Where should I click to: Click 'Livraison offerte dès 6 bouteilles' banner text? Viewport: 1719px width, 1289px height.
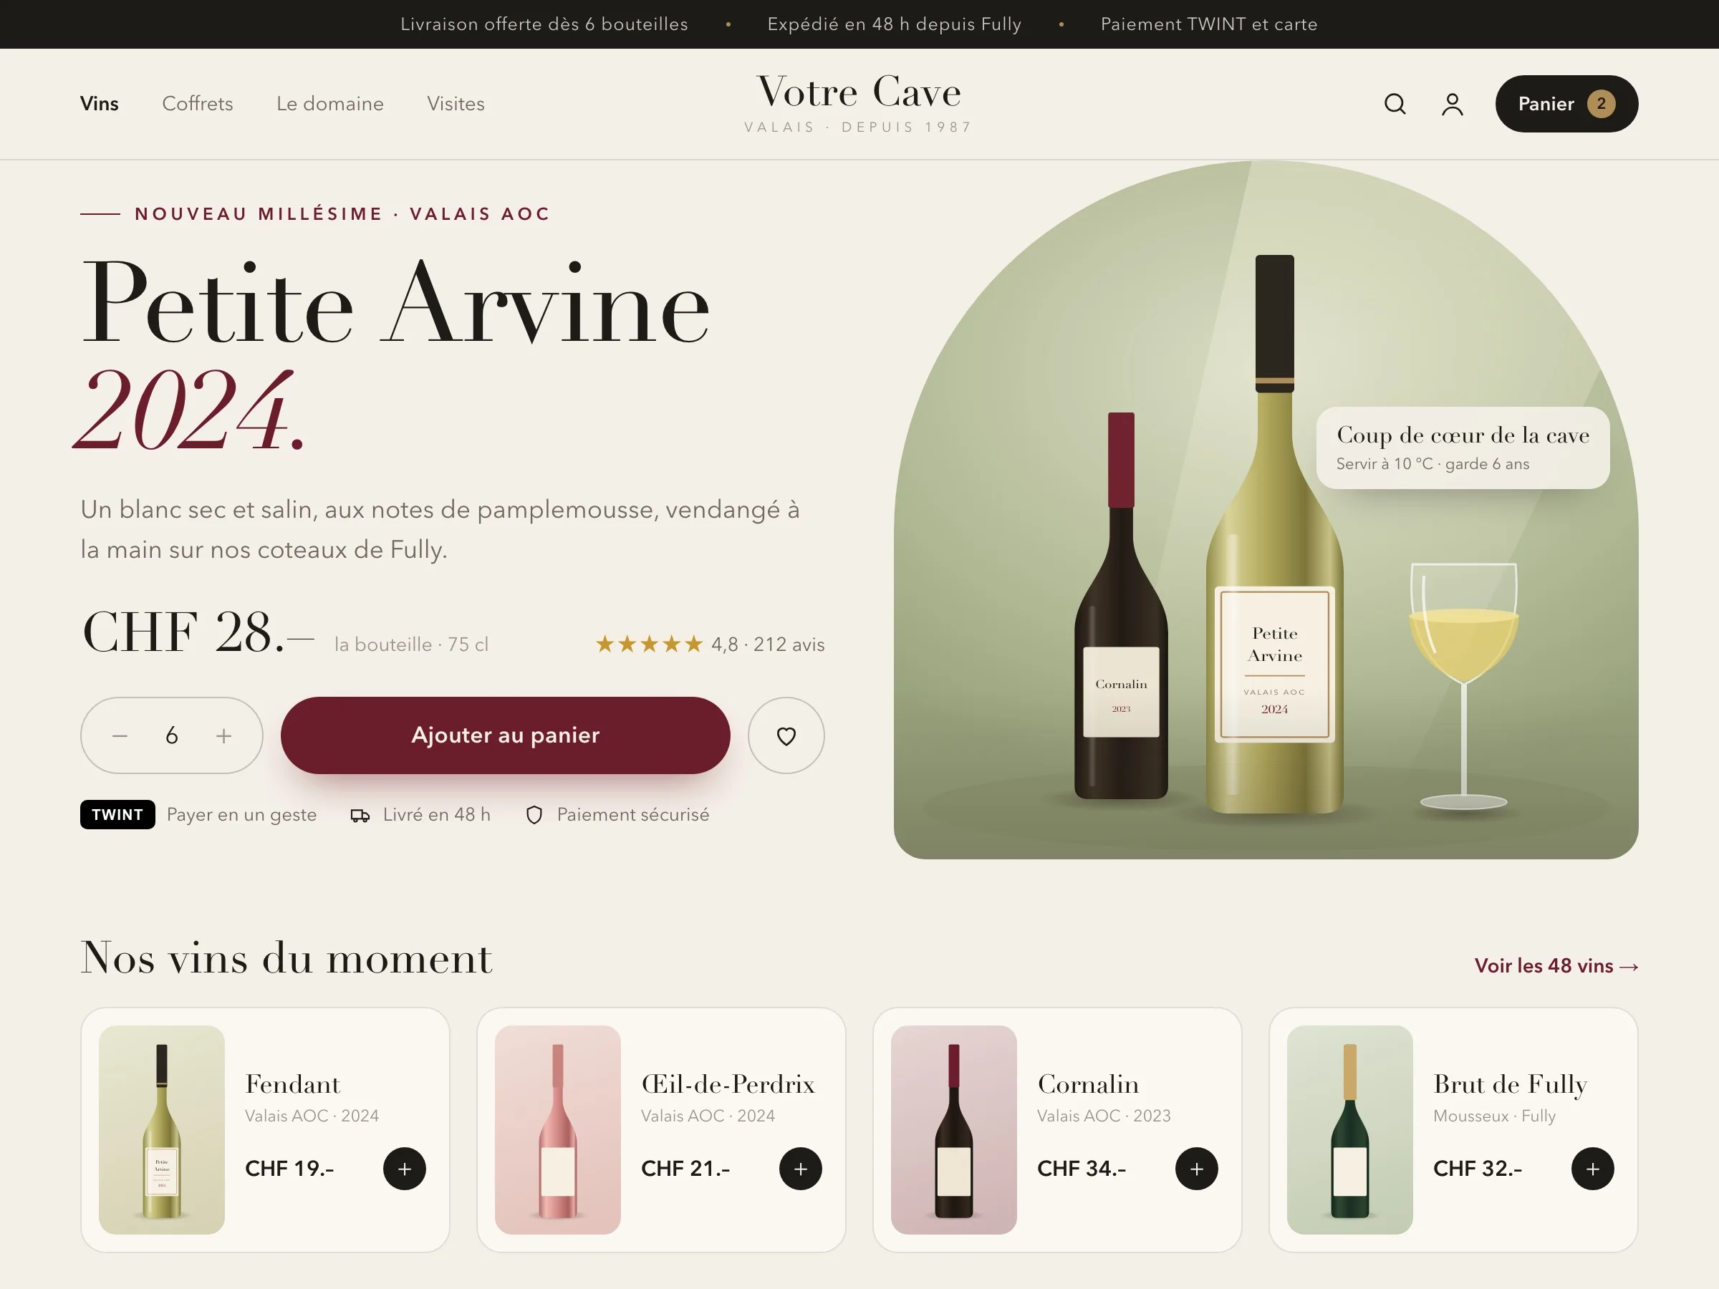[x=544, y=24]
